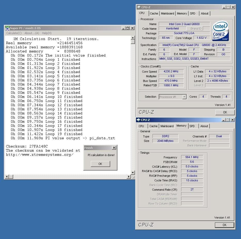Open the Processor #1 selection dropdown

tap(184, 97)
